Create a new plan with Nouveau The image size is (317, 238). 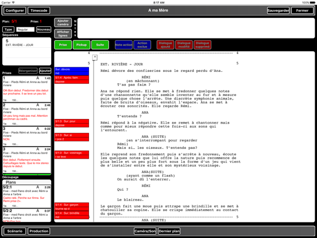[44, 29]
